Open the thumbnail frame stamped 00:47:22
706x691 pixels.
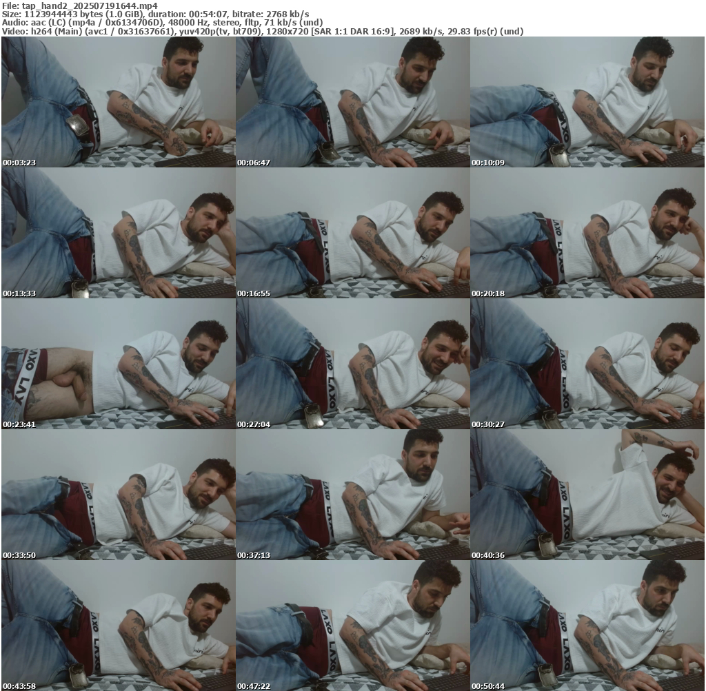tap(352, 626)
